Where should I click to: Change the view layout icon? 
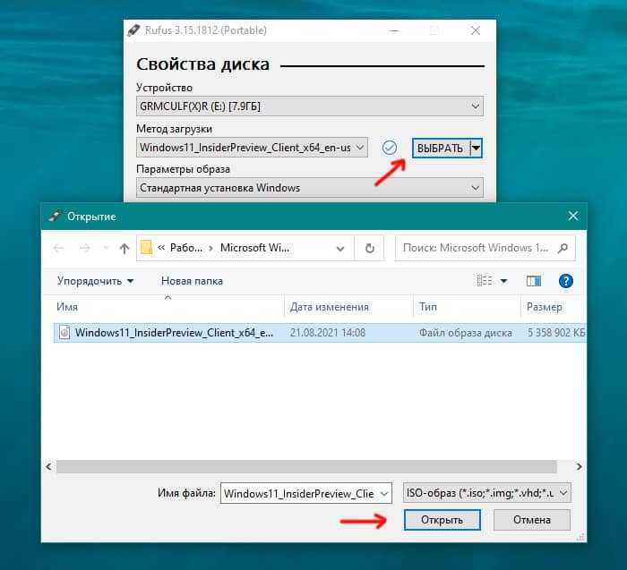click(x=485, y=280)
